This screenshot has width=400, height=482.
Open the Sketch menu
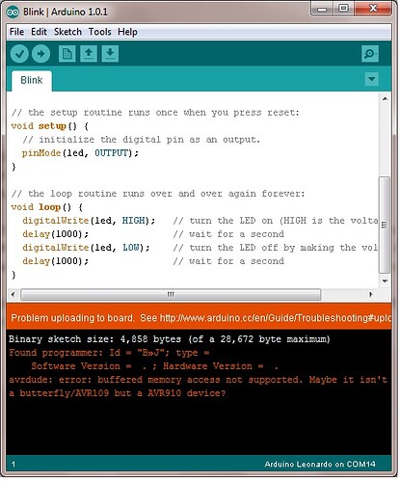pos(67,32)
